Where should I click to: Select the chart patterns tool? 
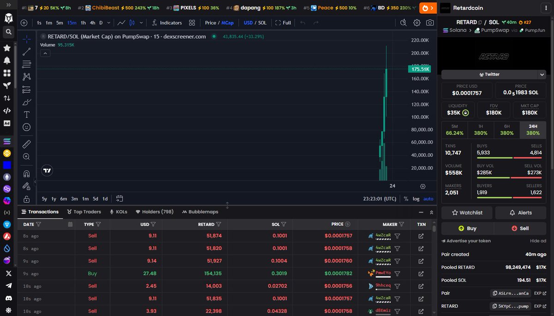tap(26, 77)
